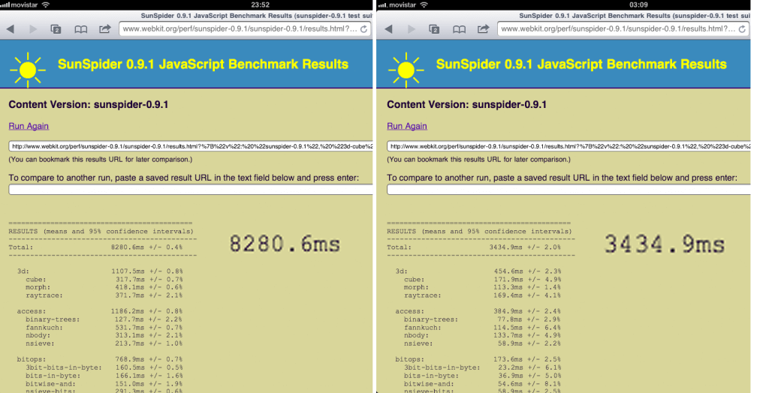
Task: Click Content Version heading in right page
Action: pyautogui.click(x=466, y=104)
